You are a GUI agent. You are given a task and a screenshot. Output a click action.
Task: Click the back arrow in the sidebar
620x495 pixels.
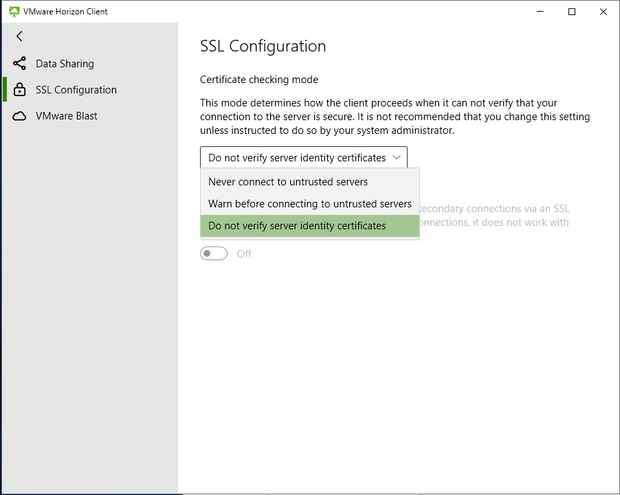click(19, 36)
